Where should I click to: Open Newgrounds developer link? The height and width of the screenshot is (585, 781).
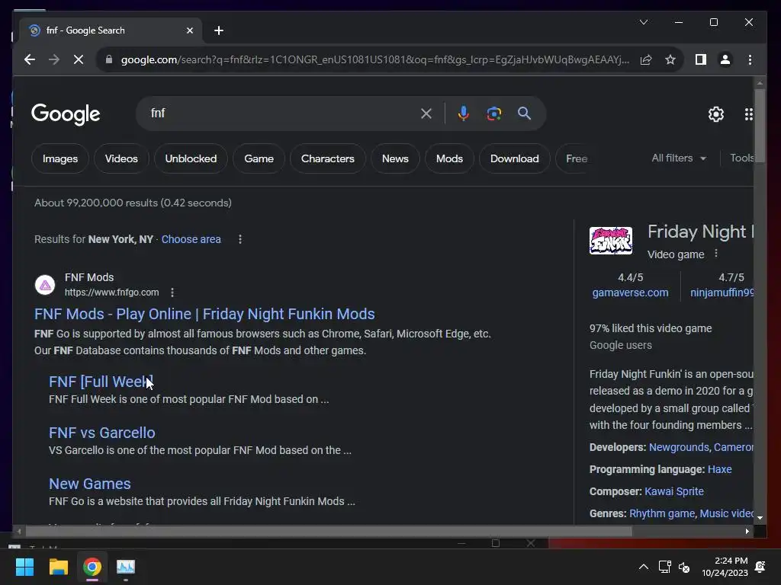point(678,447)
